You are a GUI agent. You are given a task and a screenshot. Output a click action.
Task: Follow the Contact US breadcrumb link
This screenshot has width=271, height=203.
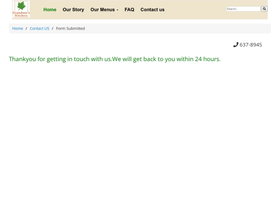pos(40,29)
